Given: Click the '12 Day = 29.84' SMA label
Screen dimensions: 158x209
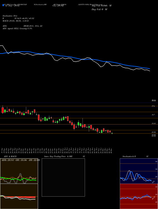Looking at the screenshot, I should (12, 6).
